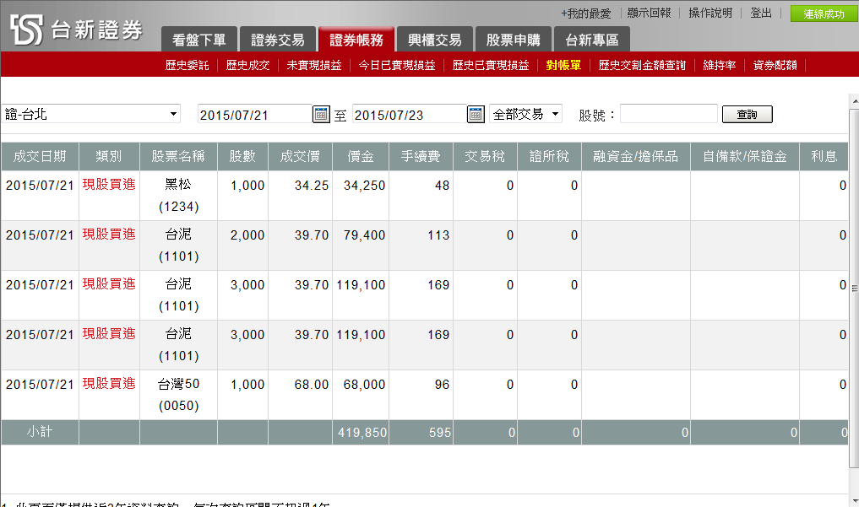Click the 登出 logout link

pyautogui.click(x=761, y=13)
